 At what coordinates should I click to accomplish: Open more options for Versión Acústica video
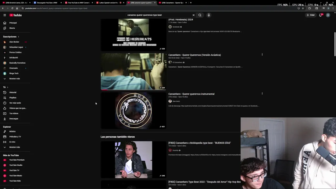[262, 55]
